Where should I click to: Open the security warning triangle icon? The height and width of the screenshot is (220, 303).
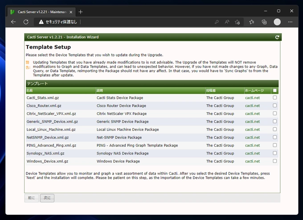(x=41, y=22)
